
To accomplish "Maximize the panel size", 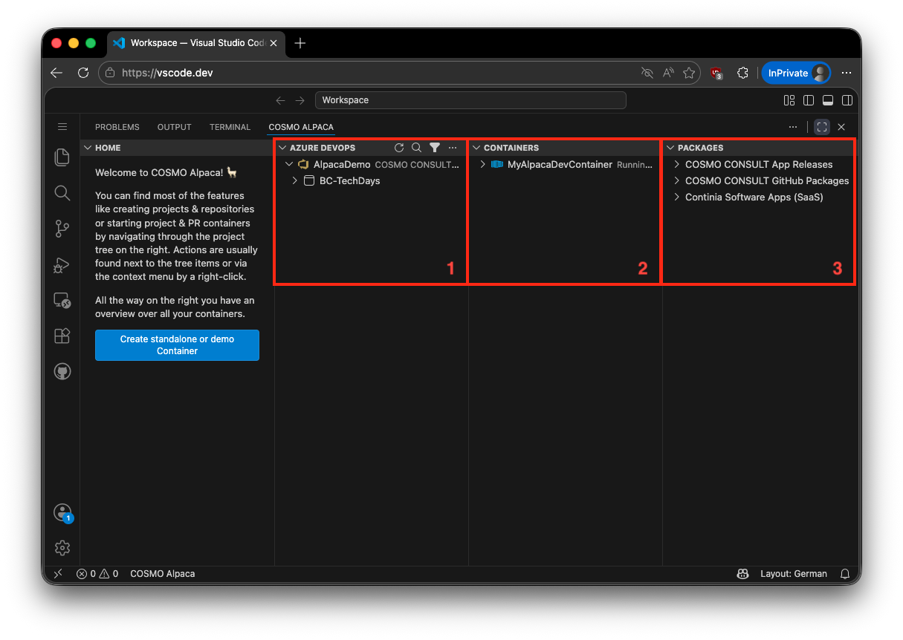I will tap(822, 127).
